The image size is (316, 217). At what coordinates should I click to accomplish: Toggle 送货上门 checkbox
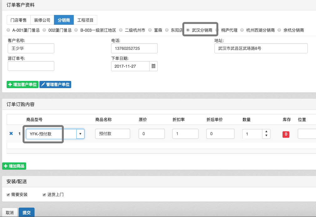pos(44,194)
